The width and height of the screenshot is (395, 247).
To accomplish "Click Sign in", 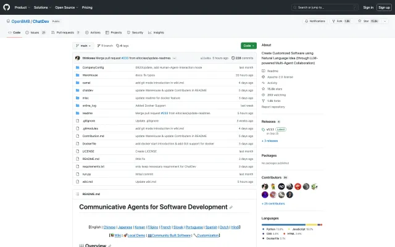I will coord(368,7).
